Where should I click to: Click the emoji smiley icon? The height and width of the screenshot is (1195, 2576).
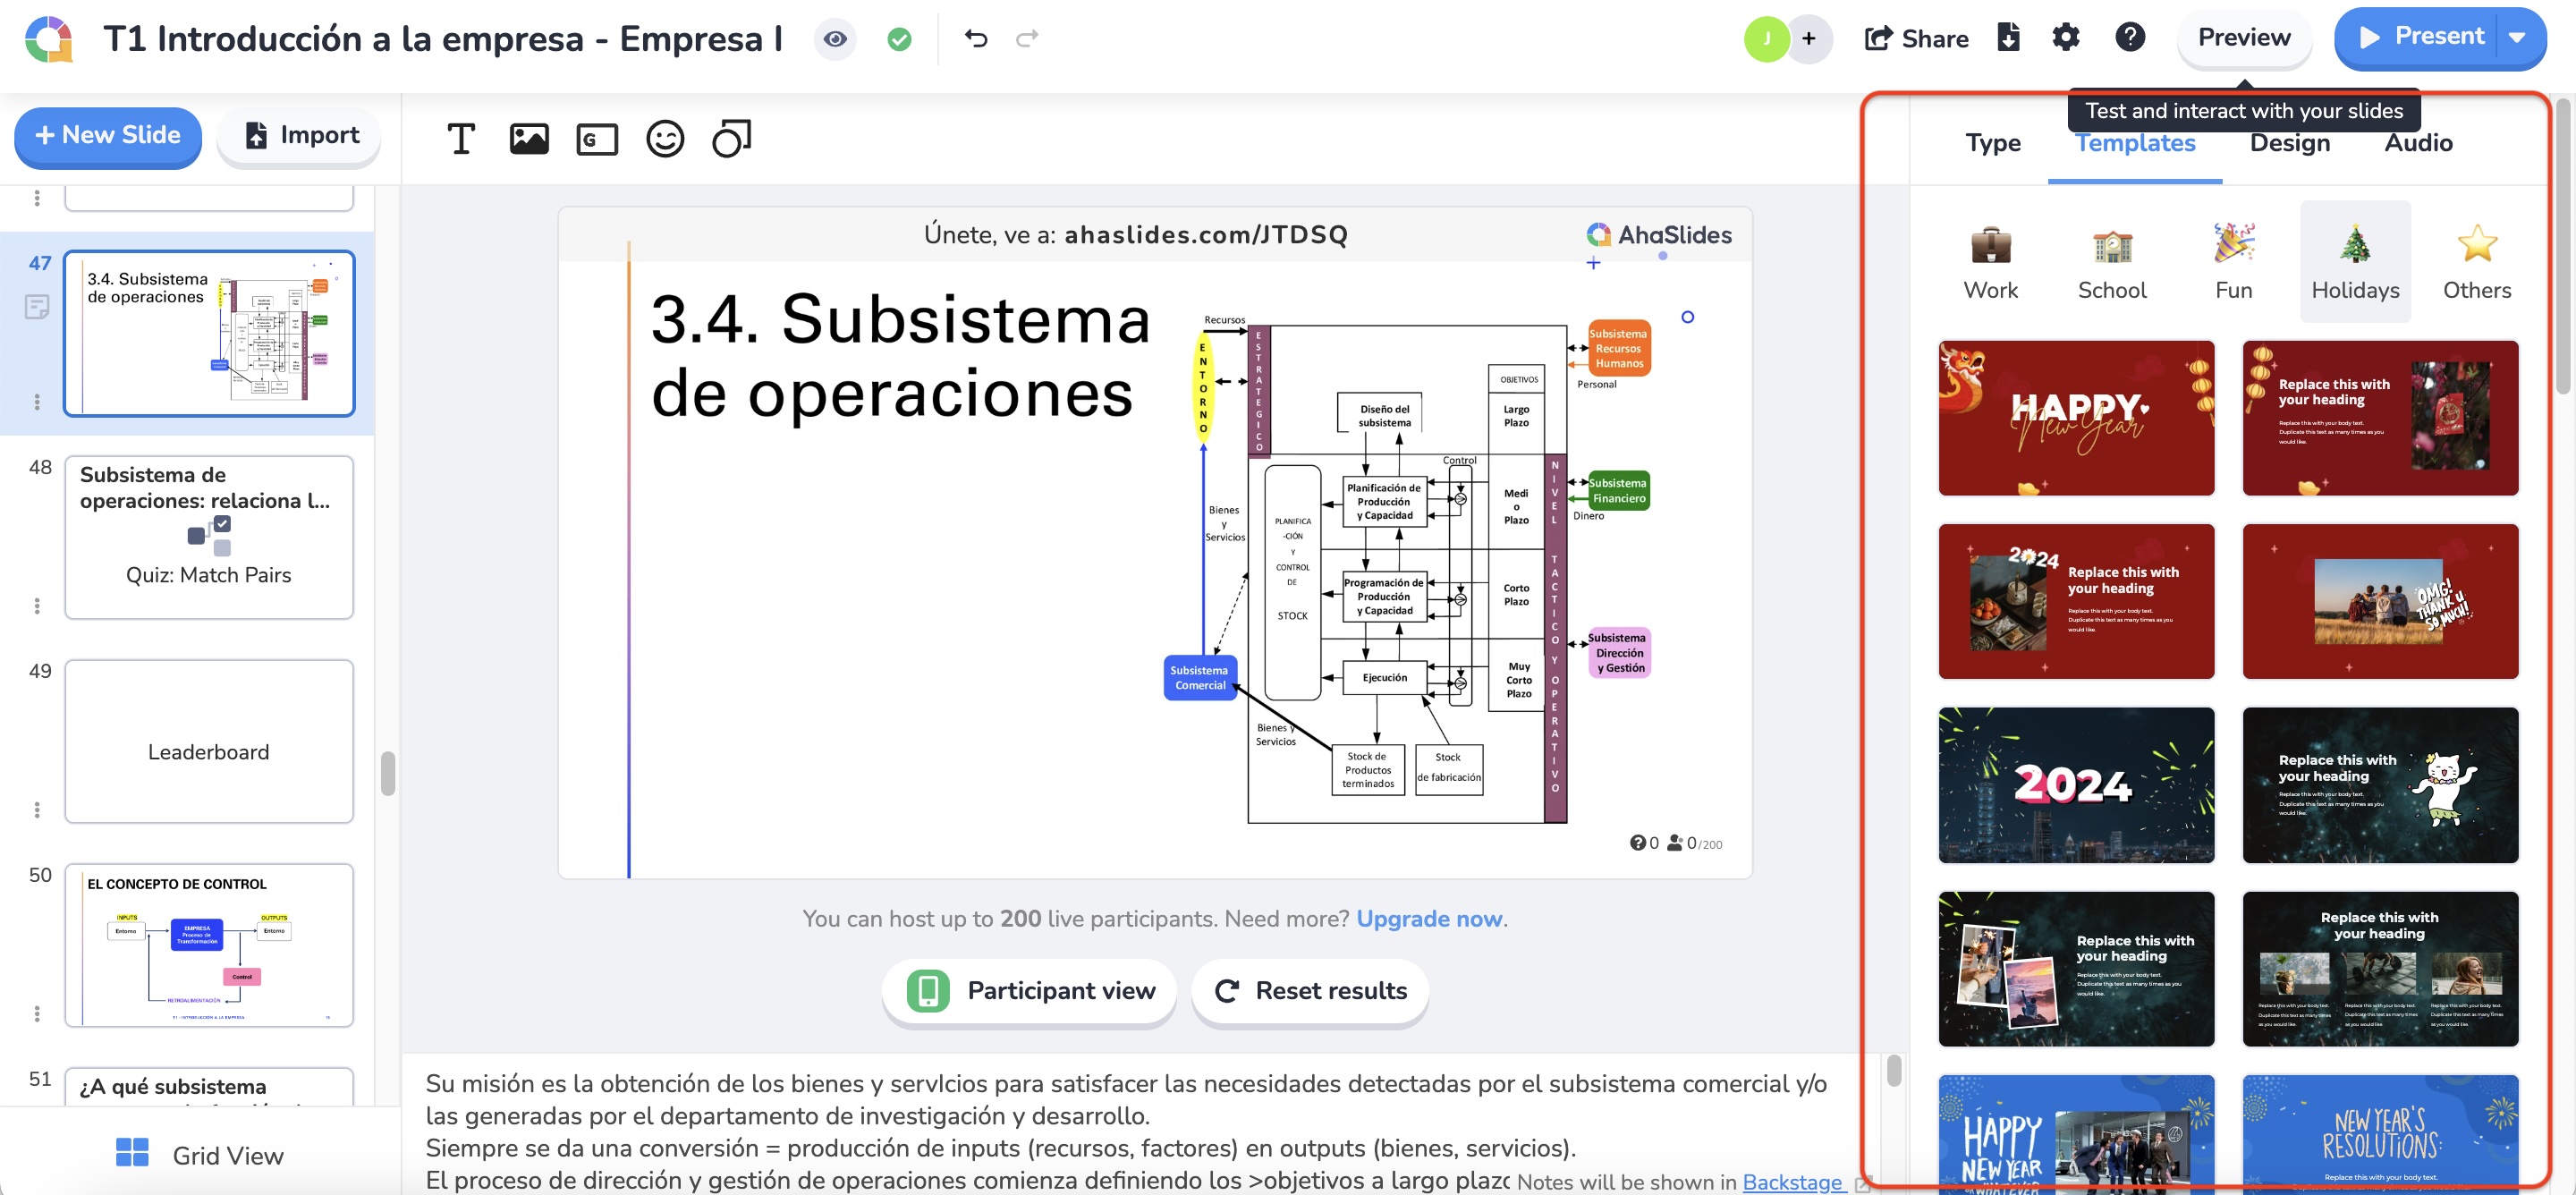point(664,139)
